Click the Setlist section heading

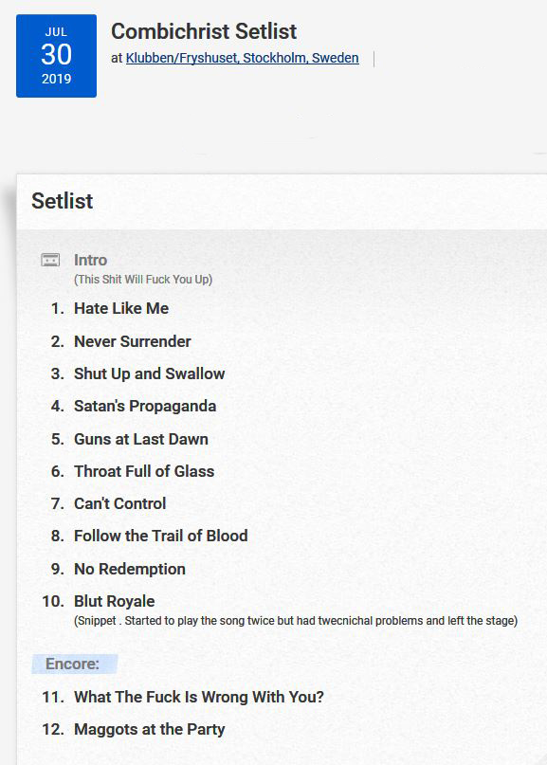tap(62, 201)
